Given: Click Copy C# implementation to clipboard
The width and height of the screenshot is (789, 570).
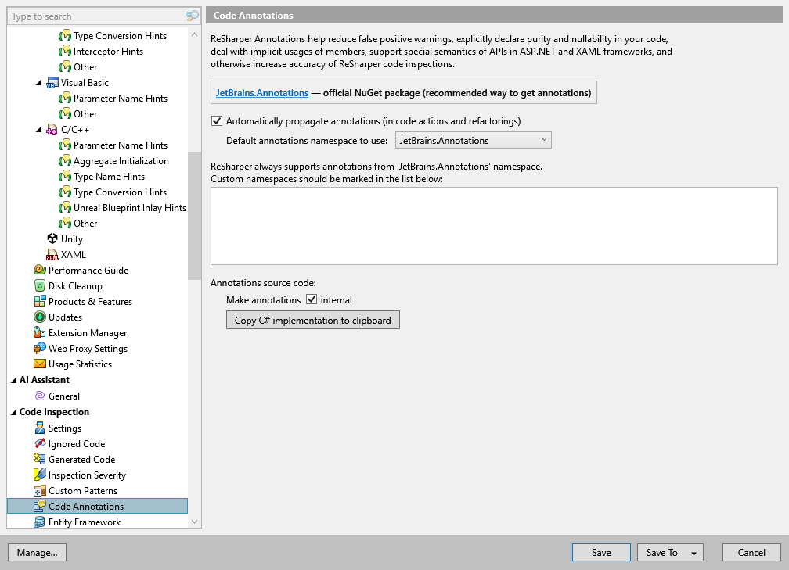Looking at the screenshot, I should (x=312, y=320).
